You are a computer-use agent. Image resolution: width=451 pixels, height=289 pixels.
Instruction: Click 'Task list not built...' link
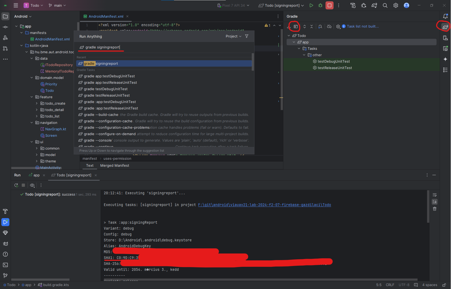point(363,26)
